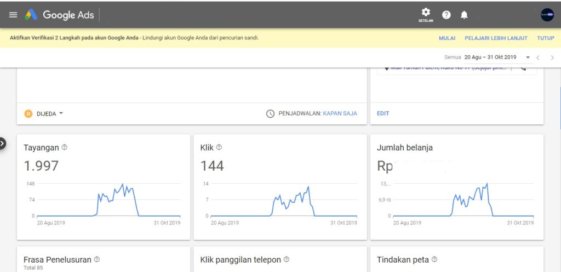Click the scheduling clock icon

point(270,114)
